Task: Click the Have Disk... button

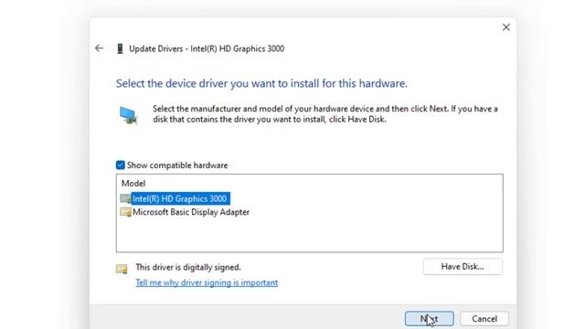Action: coord(463,266)
